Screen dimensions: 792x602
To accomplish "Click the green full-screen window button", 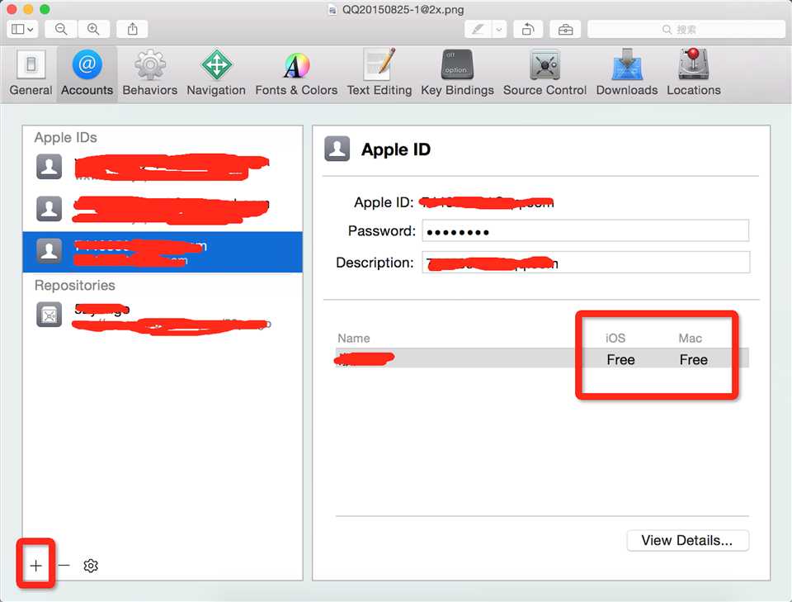I will click(45, 9).
